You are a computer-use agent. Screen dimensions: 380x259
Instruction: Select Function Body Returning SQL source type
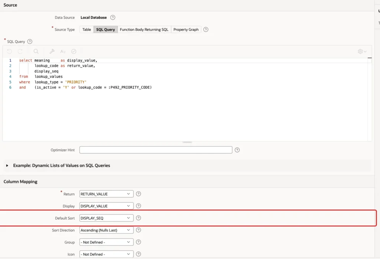tap(144, 30)
